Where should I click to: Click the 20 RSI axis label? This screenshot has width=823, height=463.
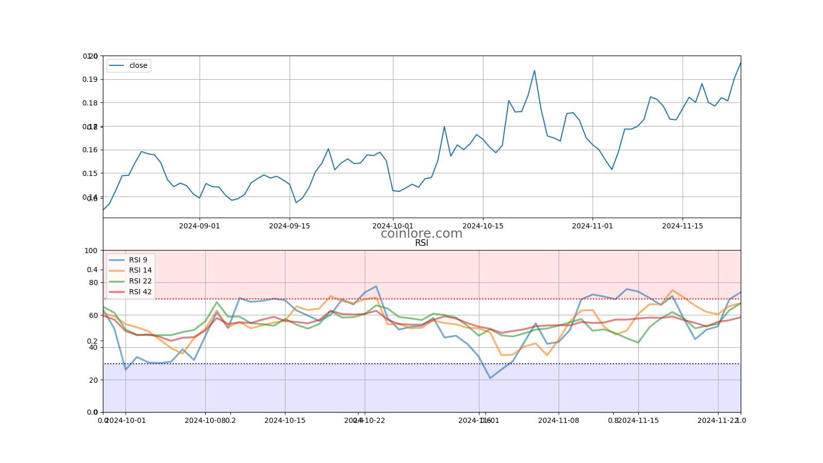pos(93,380)
